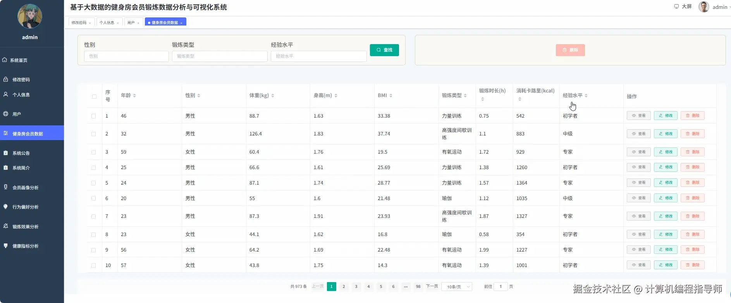
Task: Check the checkbox for row 5
Action: [93, 183]
